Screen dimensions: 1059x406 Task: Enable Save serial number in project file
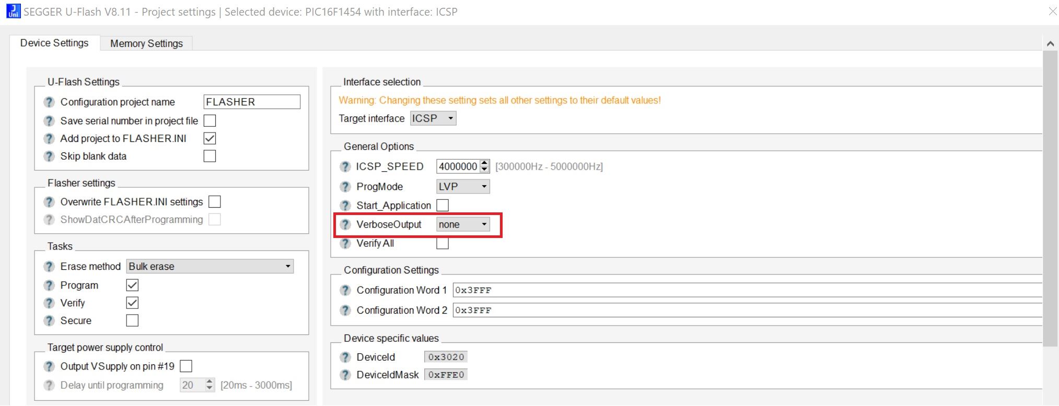tap(210, 121)
